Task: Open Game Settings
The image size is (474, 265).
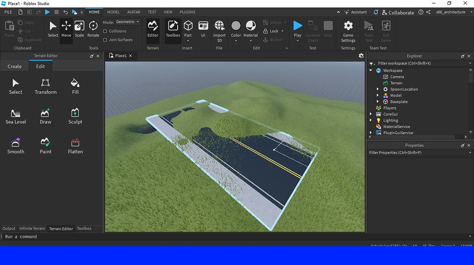Action: [348, 32]
